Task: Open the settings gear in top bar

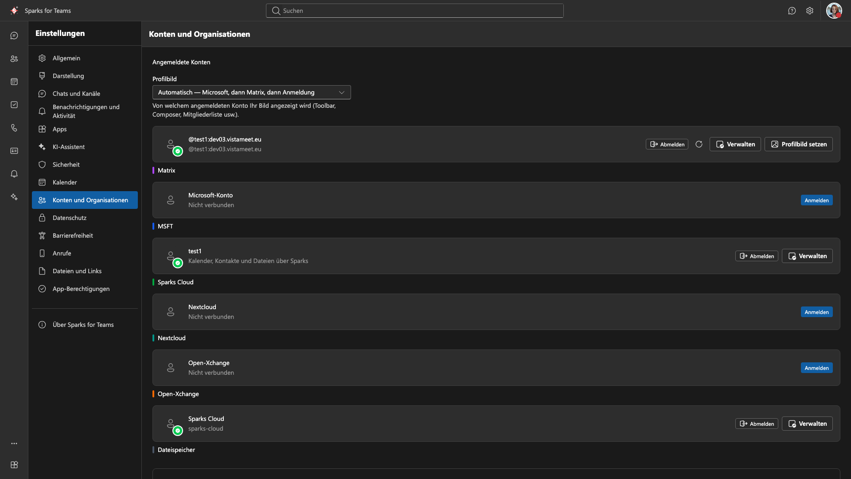Action: (810, 11)
